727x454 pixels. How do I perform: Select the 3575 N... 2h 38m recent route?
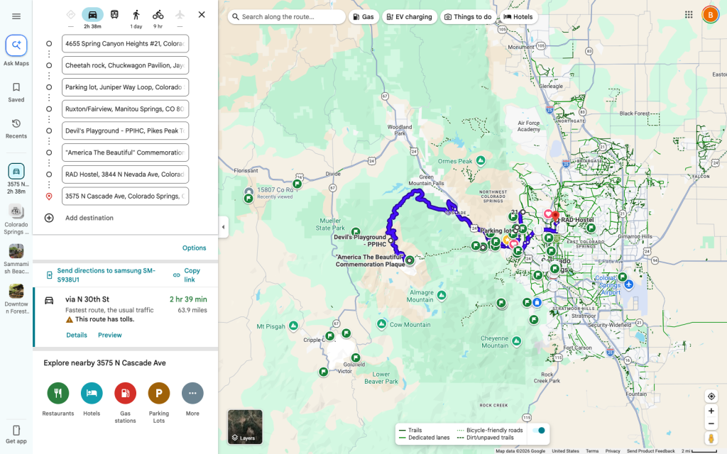coord(16,178)
